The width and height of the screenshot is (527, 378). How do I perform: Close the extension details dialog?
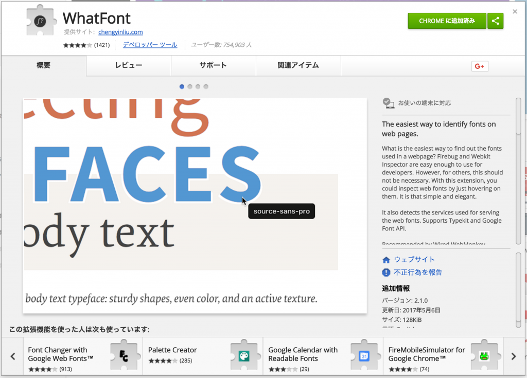[x=515, y=12]
